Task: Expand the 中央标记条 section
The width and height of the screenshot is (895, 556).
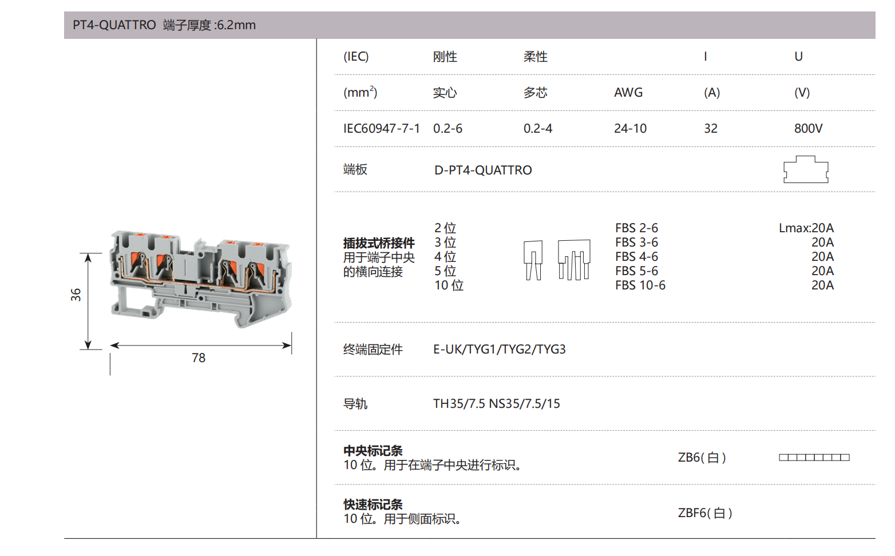Action: click(x=371, y=450)
